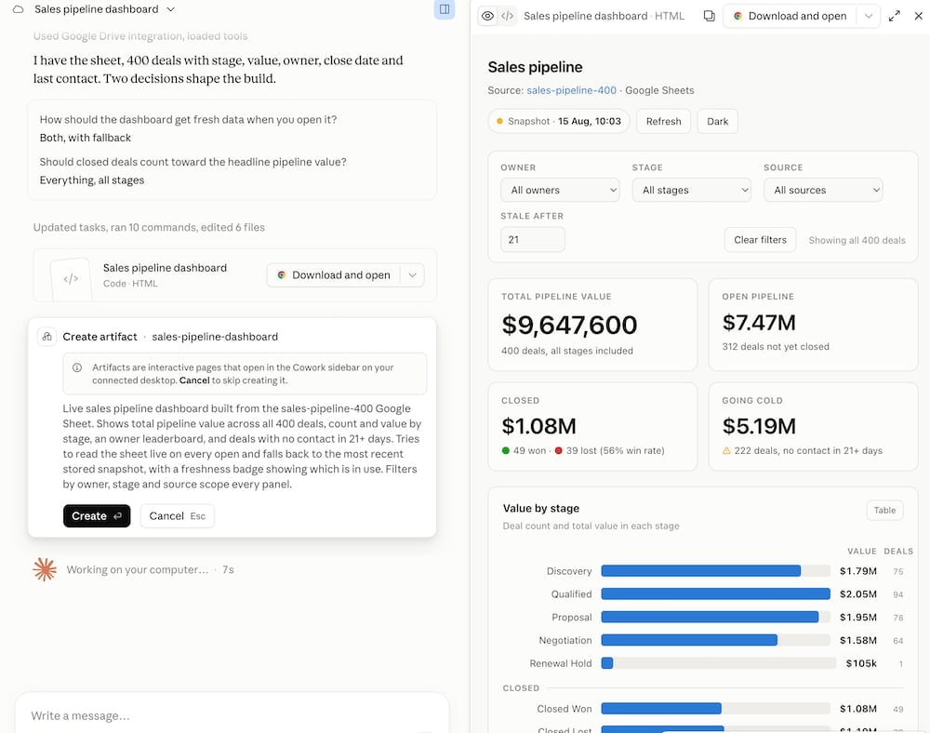Screen dimensions: 930x733
Task: Open the sales-pipeline-400 source link
Action: click(x=571, y=90)
